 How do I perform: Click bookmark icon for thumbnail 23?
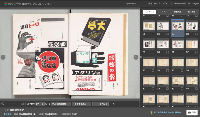click(182, 16)
